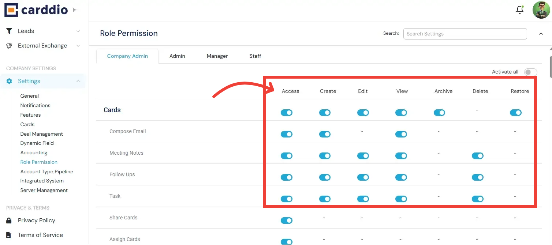Open the Privacy Policy lock icon
Viewport: 552px width, 245px height.
point(9,220)
